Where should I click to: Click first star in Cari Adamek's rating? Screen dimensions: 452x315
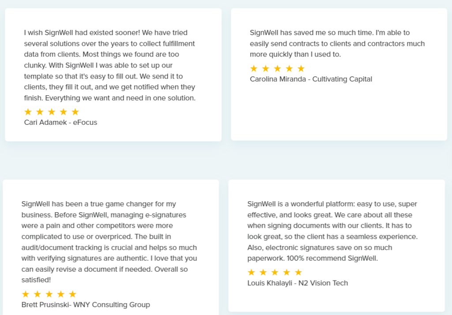pos(28,112)
